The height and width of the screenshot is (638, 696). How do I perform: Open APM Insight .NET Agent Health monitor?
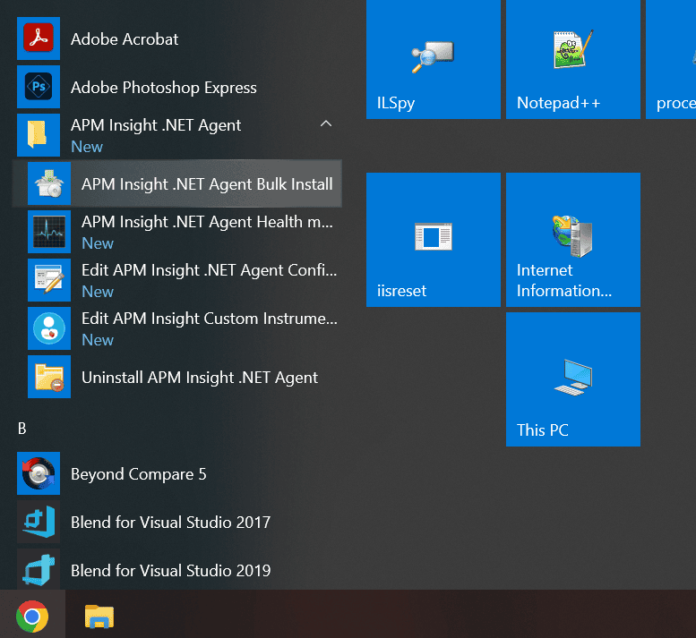click(x=206, y=222)
